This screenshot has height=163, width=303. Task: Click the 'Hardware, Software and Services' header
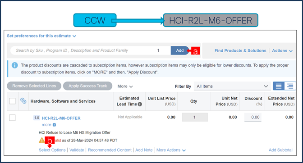pyautogui.click(x=63, y=101)
